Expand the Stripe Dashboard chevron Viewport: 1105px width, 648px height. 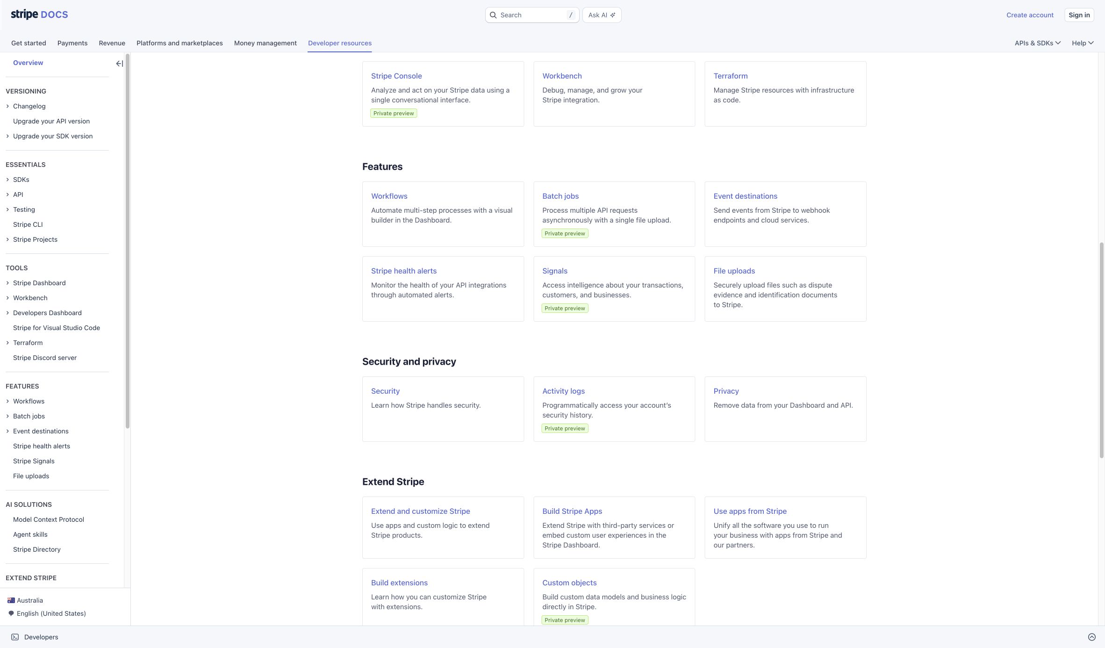coord(7,283)
